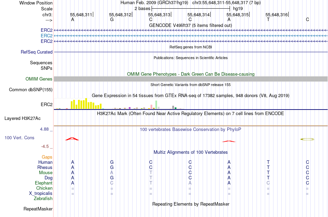
Task: Click the hg19 label beside scale bar
Action: pos(238,9)
